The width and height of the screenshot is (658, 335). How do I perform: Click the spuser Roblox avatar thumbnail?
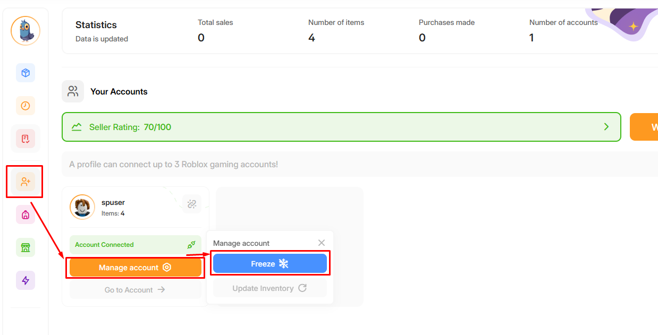pyautogui.click(x=82, y=207)
